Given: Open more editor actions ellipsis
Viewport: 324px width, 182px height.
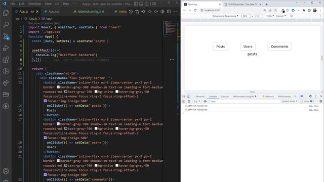Looking at the screenshot, I should pos(175,12).
